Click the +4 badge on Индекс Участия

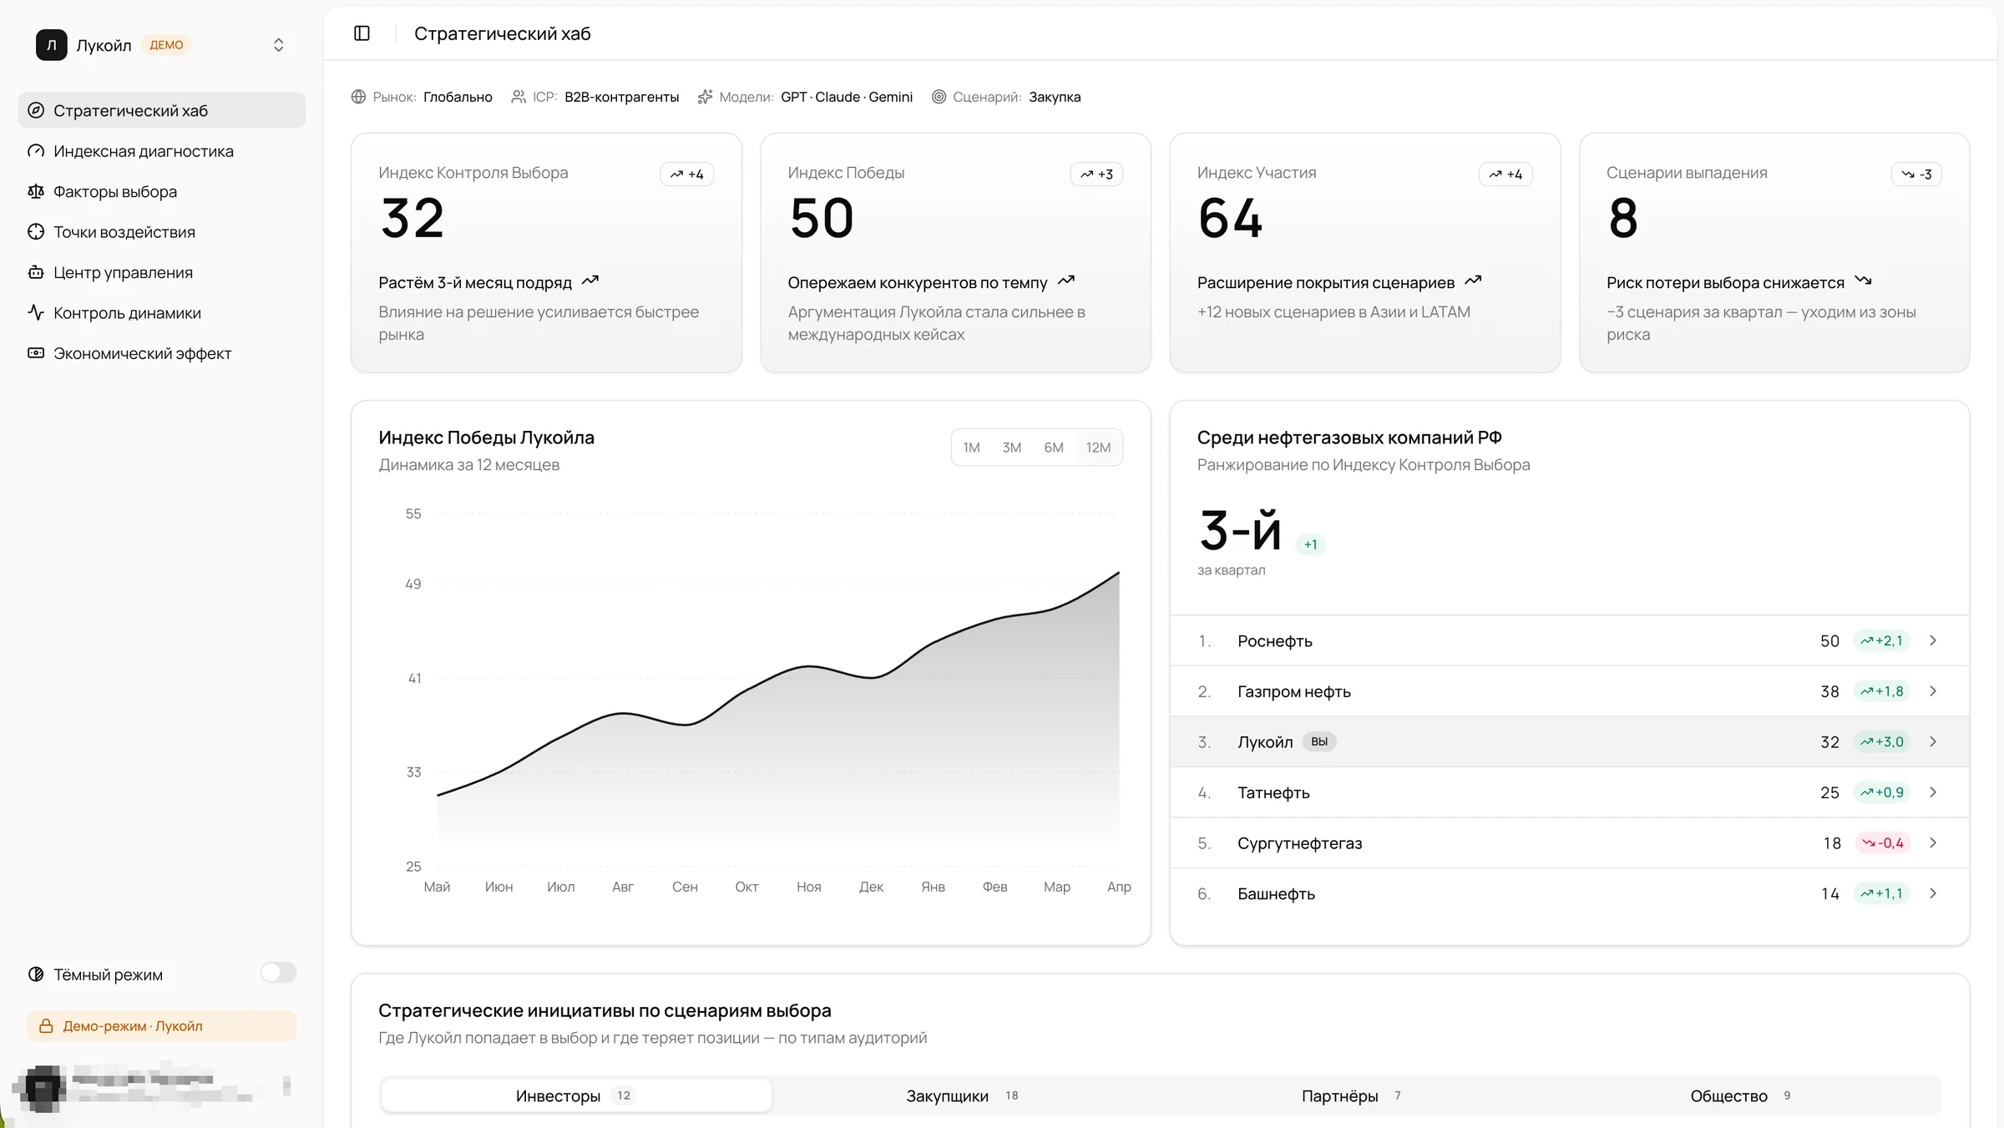1506,175
